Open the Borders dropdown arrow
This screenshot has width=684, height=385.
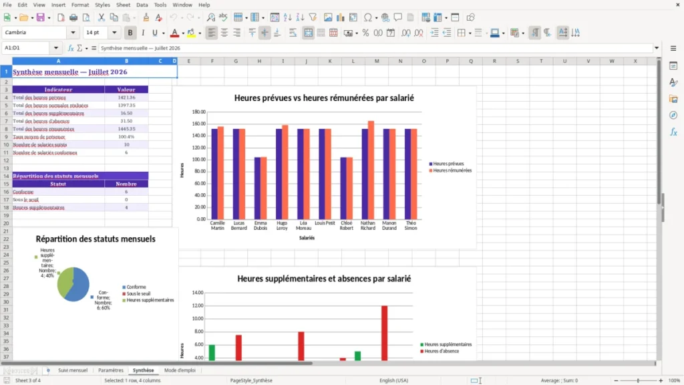[x=470, y=33]
